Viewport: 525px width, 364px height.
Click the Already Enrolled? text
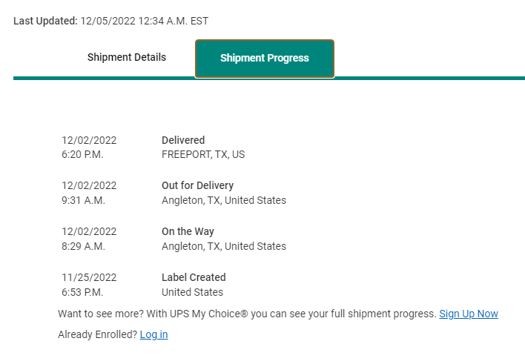coord(97,334)
